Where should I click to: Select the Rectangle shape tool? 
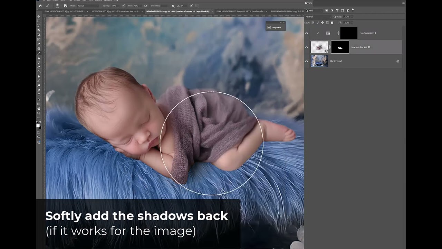pyautogui.click(x=39, y=104)
